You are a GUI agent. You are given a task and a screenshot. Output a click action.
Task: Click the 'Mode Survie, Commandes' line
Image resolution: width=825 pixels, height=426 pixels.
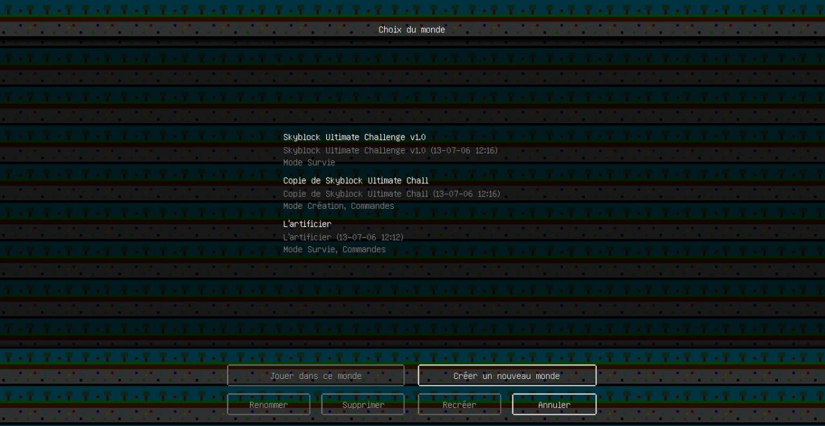[x=335, y=249]
